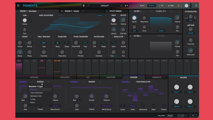Click the preset comment magnifier icon
213x120 pixels.
(121, 6)
